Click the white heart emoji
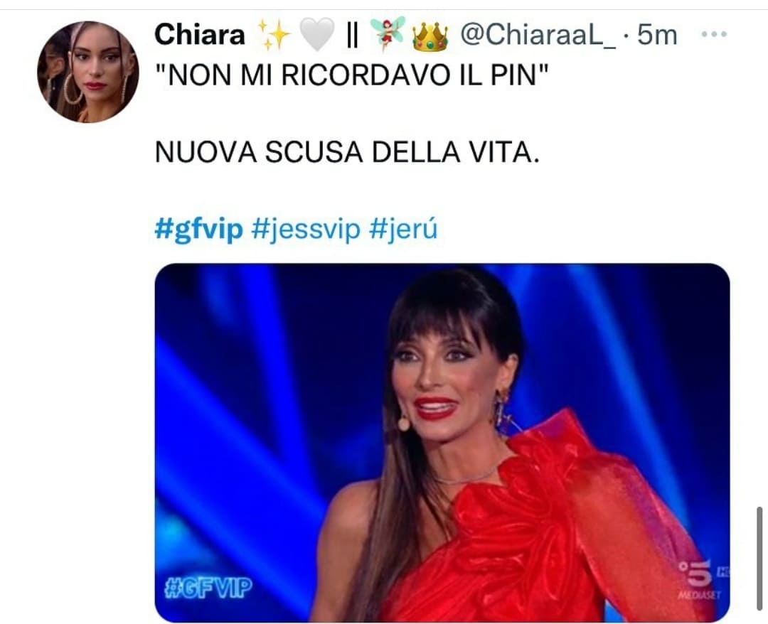The height and width of the screenshot is (624, 768). (x=316, y=36)
